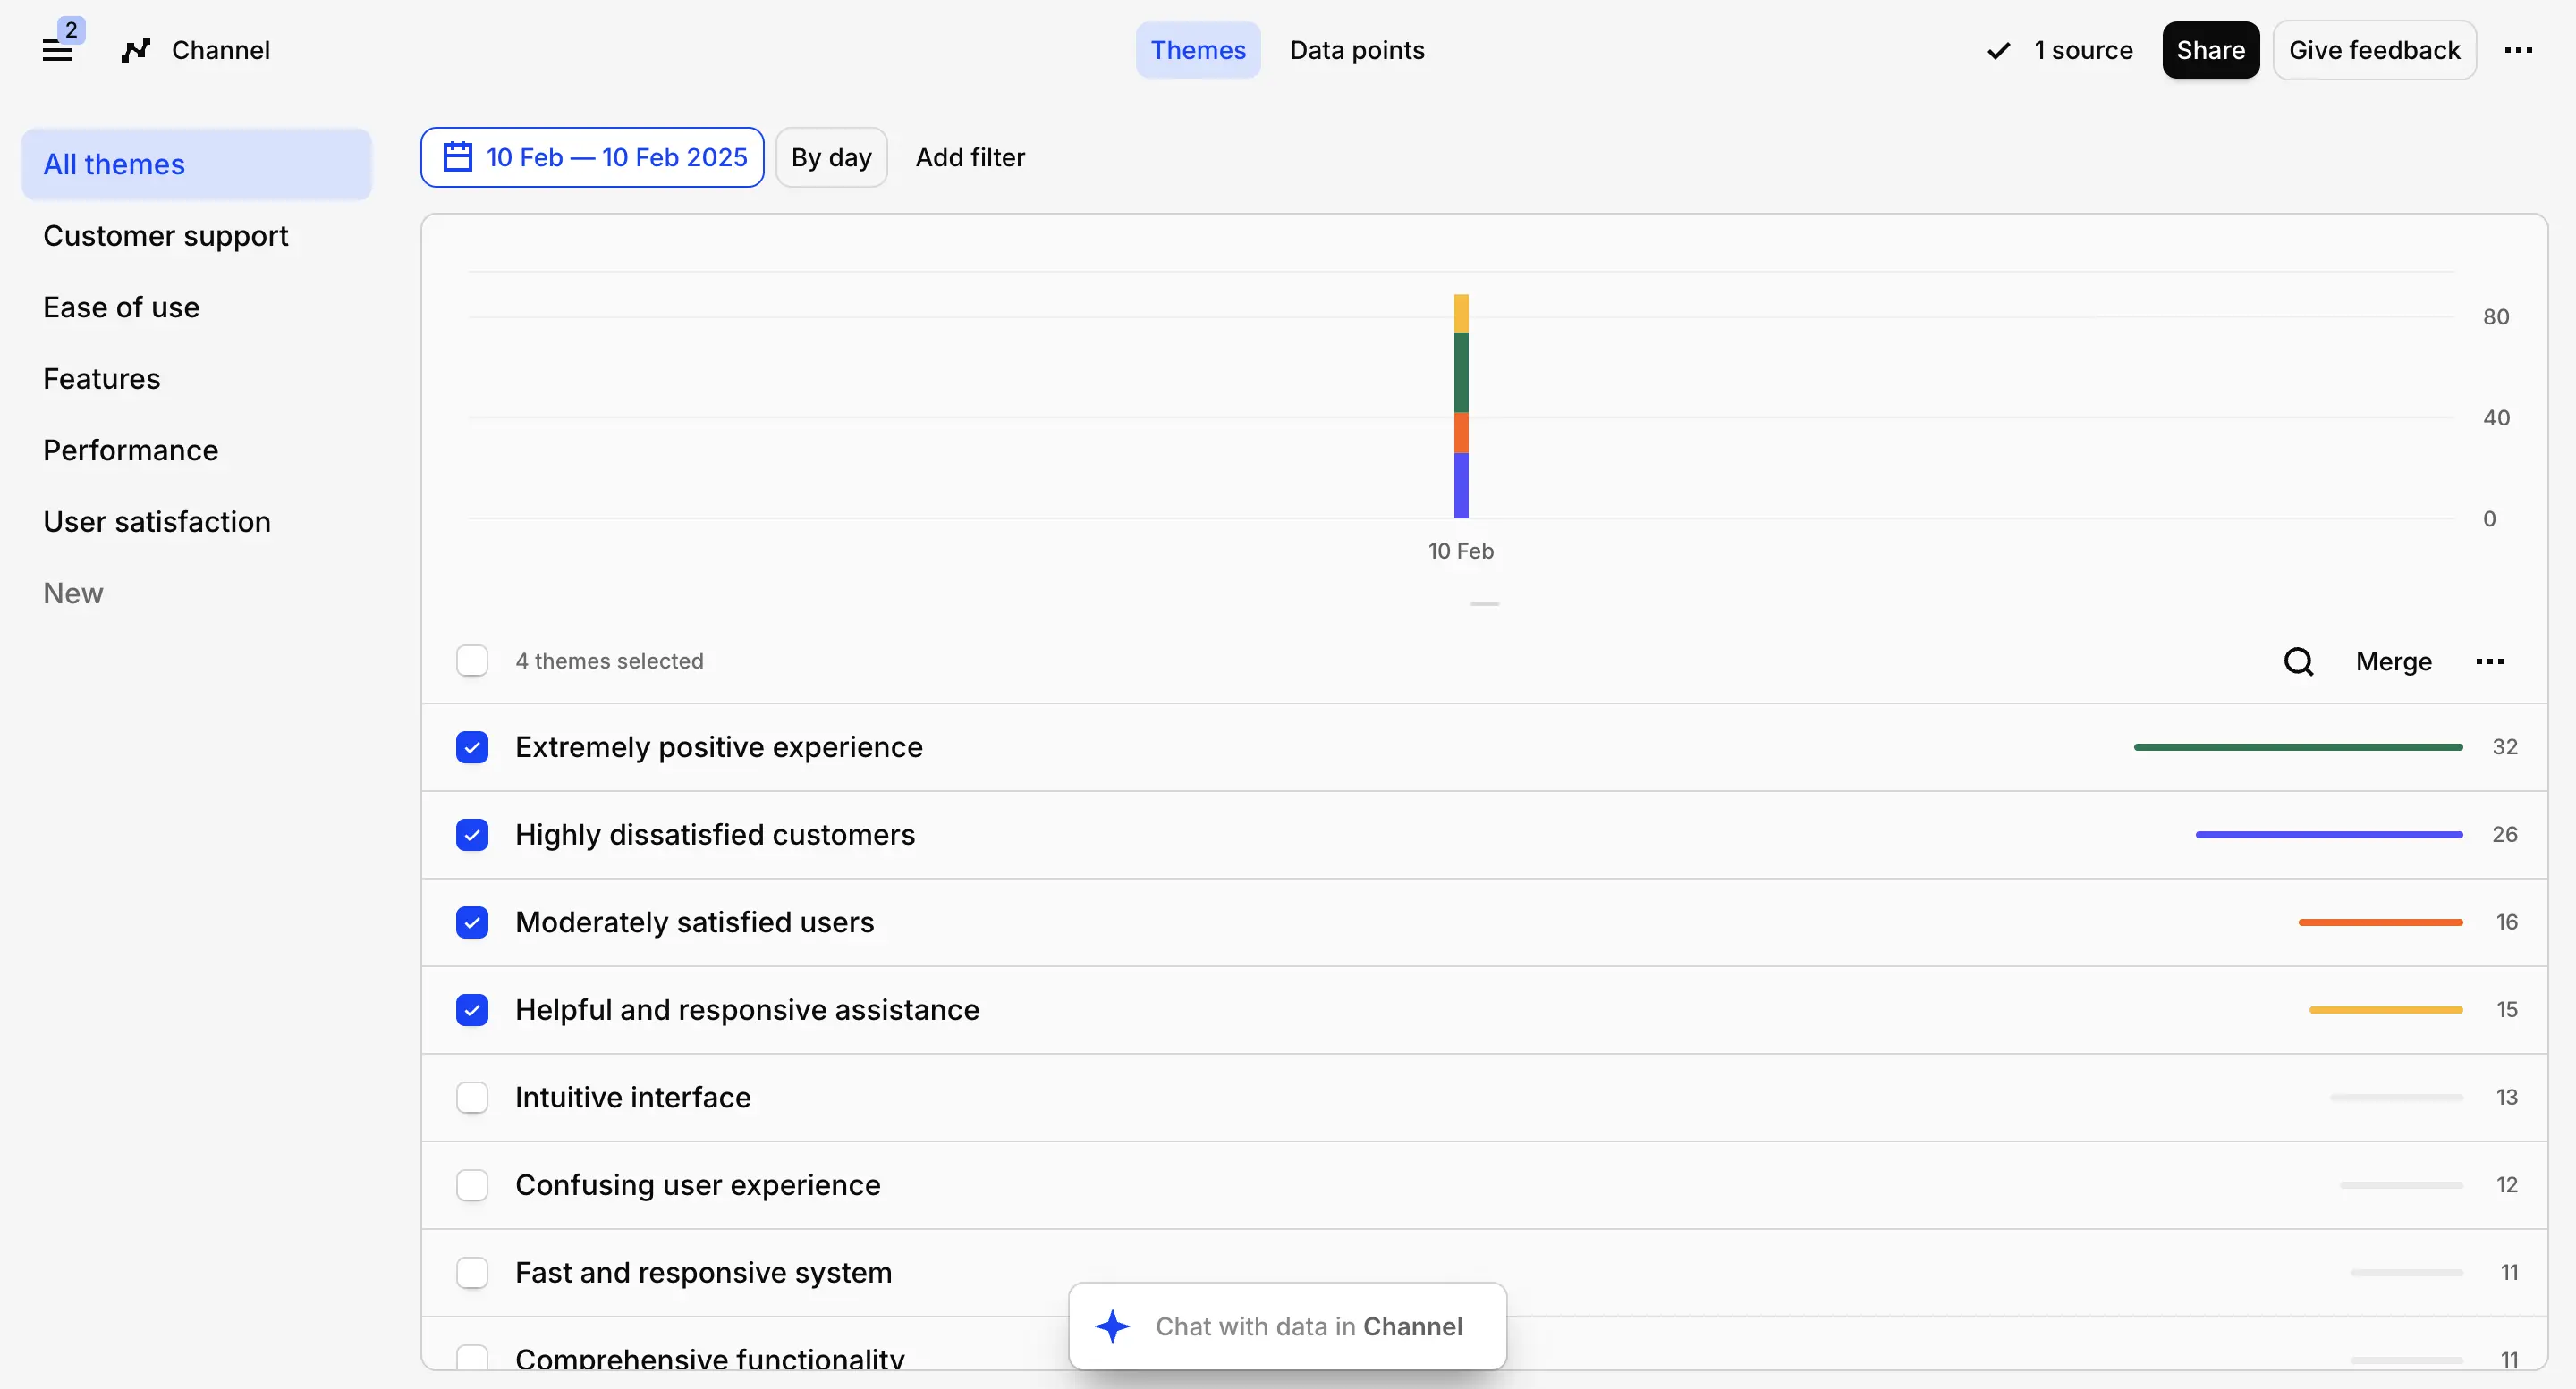Screen dimensions: 2576x1389
Task: Click the Chat with data input field
Action: 1308,1326
